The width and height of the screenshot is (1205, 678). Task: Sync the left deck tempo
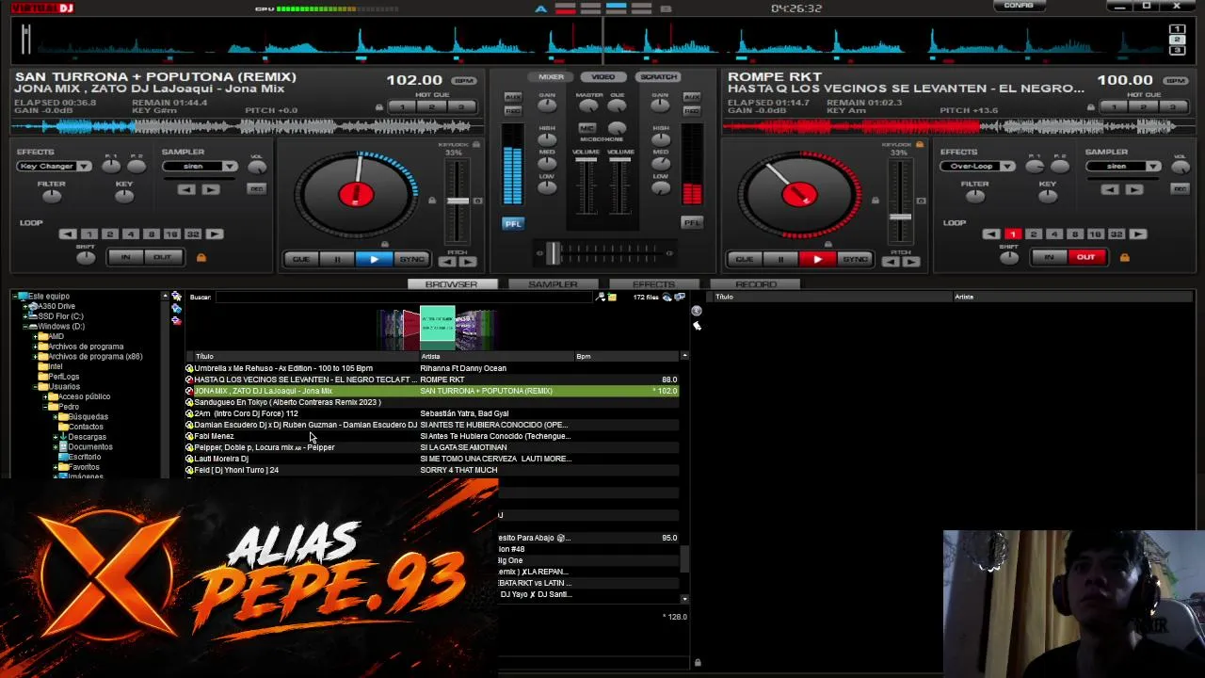pos(411,259)
